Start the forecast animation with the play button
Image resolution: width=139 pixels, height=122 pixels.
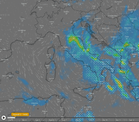click(x=3, y=118)
